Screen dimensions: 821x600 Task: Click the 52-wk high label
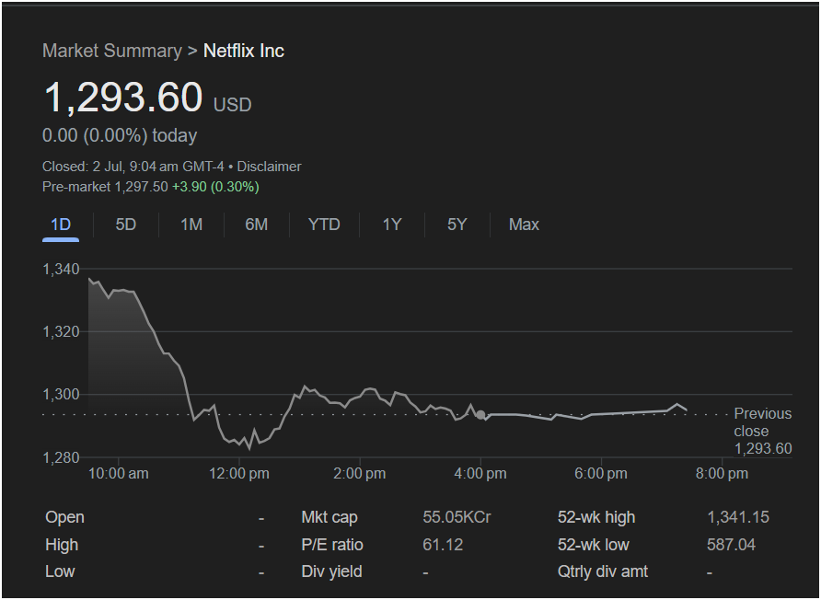click(x=596, y=517)
